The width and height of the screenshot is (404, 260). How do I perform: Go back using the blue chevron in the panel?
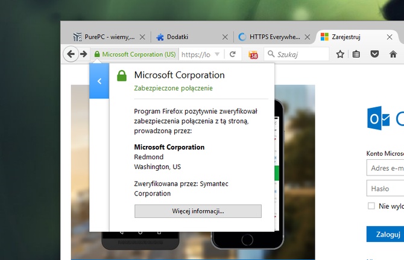pyautogui.click(x=99, y=81)
